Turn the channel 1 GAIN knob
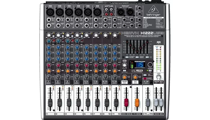 click(49, 35)
